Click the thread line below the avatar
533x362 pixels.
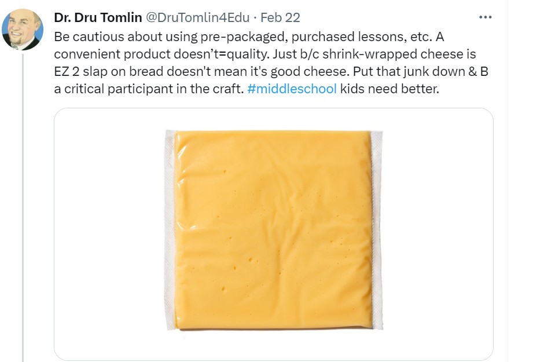[x=22, y=203]
